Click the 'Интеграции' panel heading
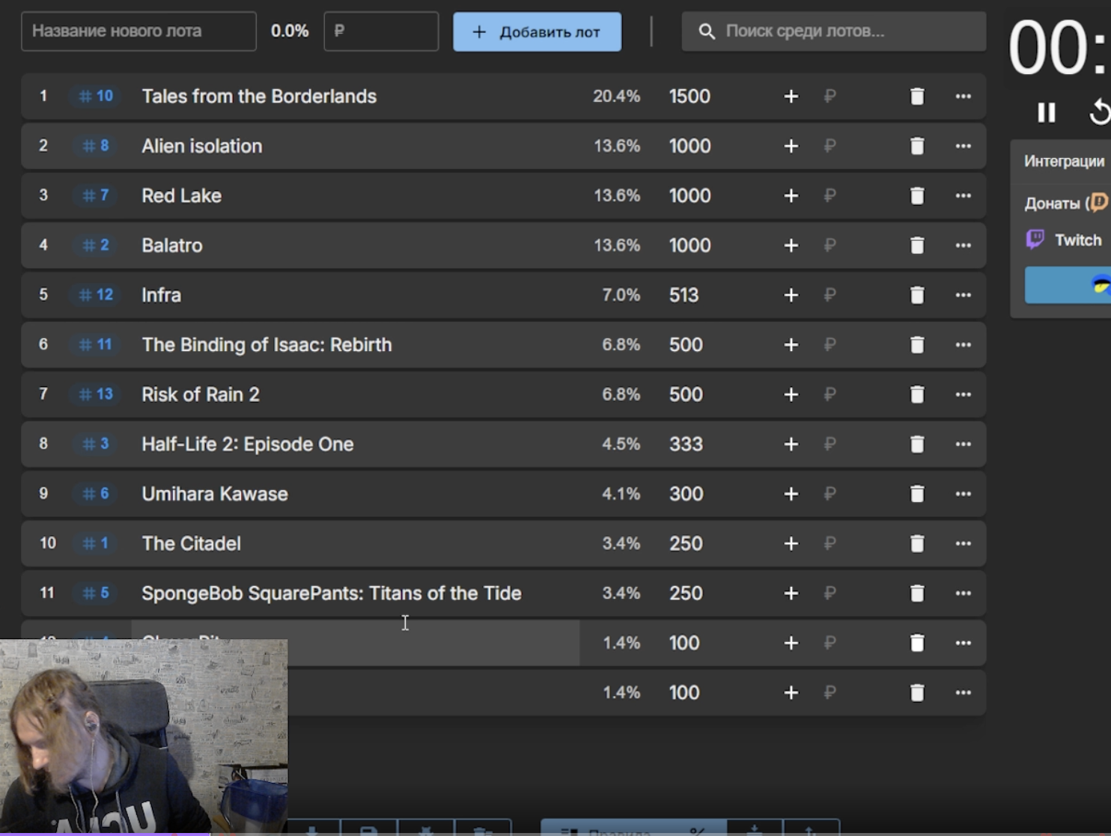The width and height of the screenshot is (1111, 836). (x=1064, y=161)
